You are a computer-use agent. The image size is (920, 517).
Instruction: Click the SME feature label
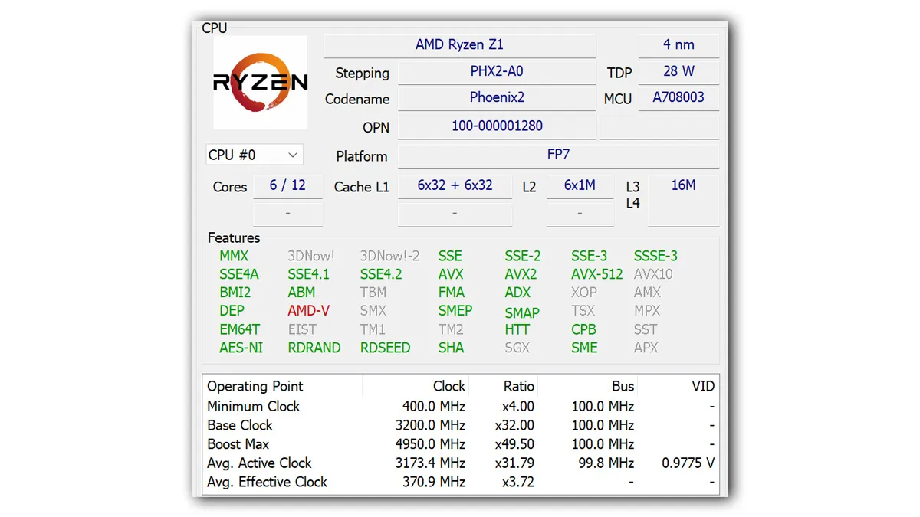pos(584,348)
